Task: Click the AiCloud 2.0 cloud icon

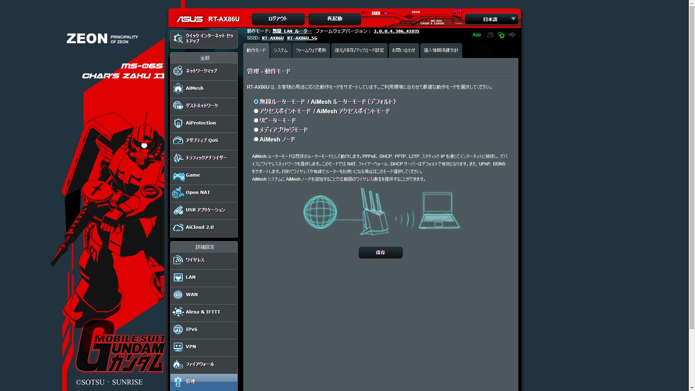Action: pyautogui.click(x=178, y=227)
